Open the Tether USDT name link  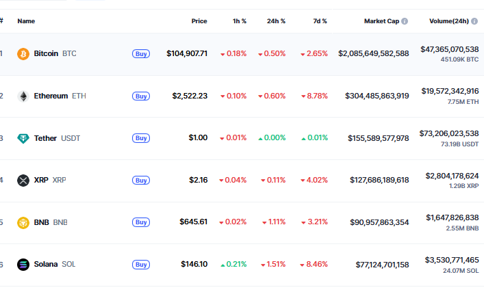click(x=57, y=138)
